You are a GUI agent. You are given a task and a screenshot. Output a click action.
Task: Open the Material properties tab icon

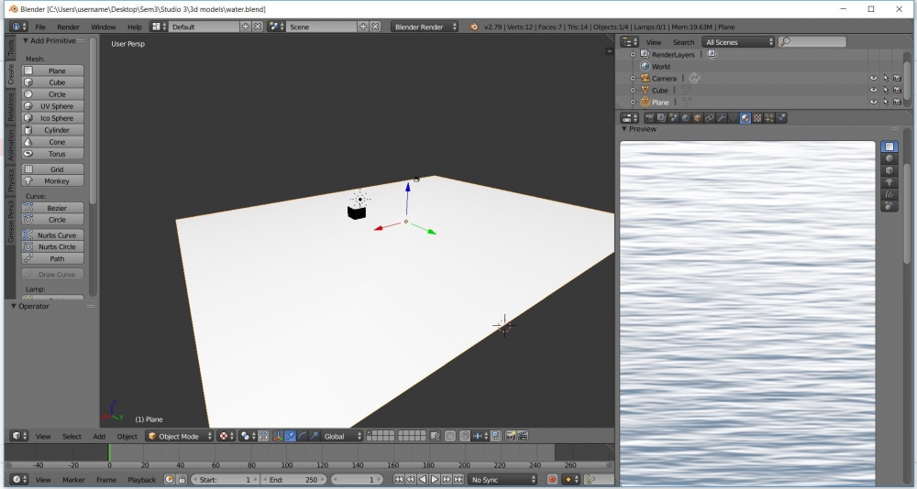(745, 118)
